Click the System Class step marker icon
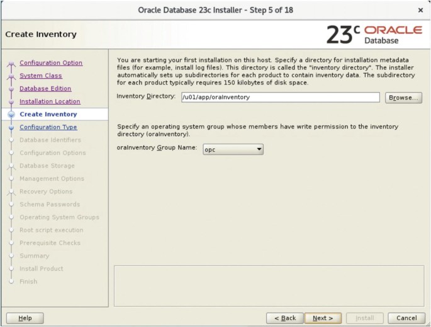The height and width of the screenshot is (327, 431). point(11,76)
